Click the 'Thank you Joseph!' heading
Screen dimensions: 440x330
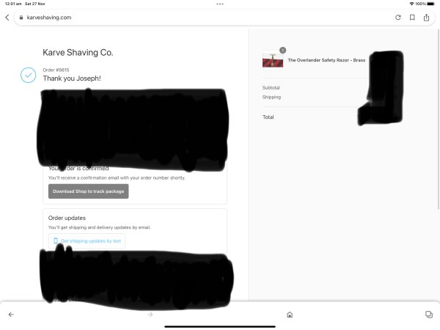tap(72, 78)
